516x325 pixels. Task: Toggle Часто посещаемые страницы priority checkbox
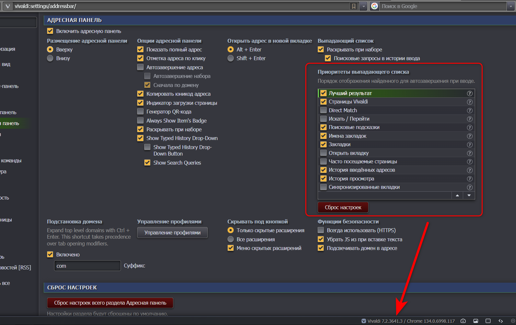(323, 161)
